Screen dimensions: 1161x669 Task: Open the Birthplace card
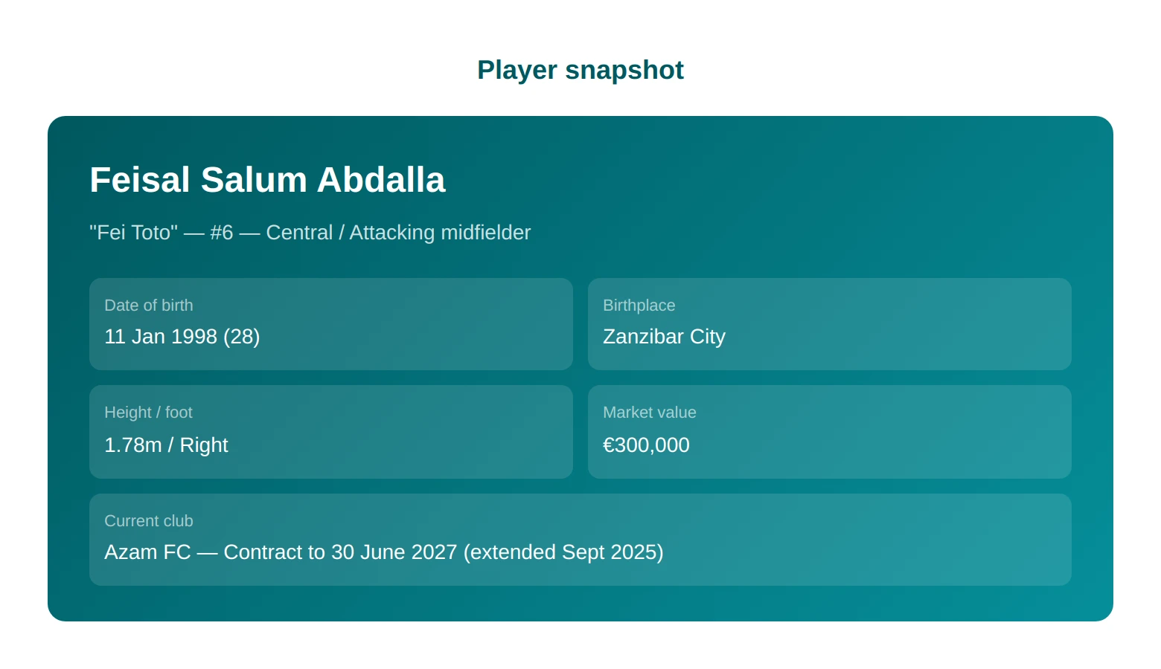click(830, 324)
